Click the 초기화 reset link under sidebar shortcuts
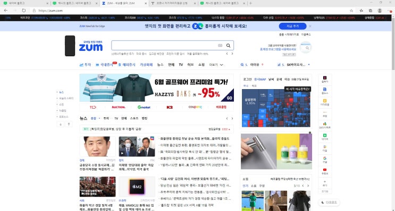395x211 pixels. point(325,191)
